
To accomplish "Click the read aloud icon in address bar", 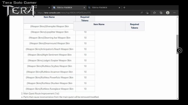I will 142,13.
